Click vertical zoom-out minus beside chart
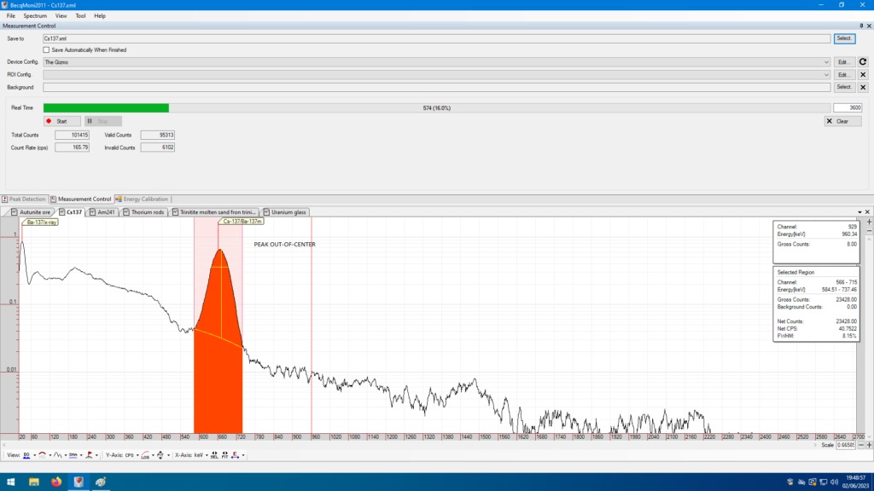The height and width of the screenshot is (491, 874). [869, 231]
